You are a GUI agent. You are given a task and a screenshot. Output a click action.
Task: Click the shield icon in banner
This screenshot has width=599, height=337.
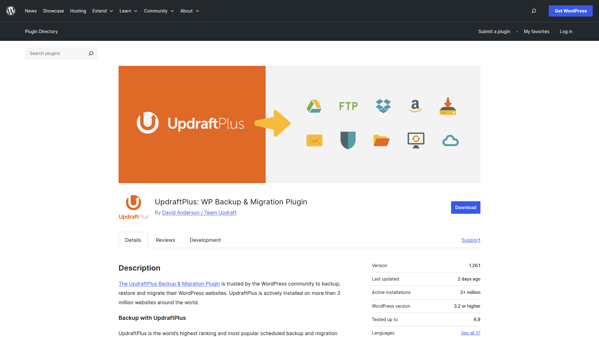point(348,140)
